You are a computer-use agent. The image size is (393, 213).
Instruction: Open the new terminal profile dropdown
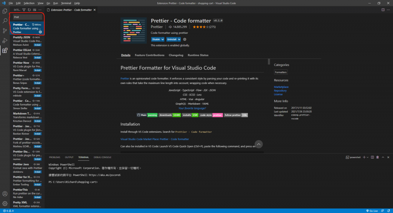[368, 157]
